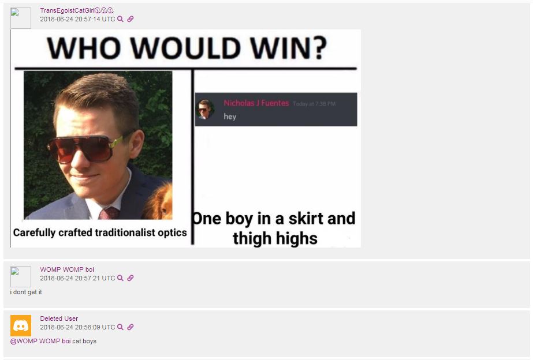The height and width of the screenshot is (360, 533).
Task: Click search icon on WOMP WOMP boi message
Action: pos(120,278)
